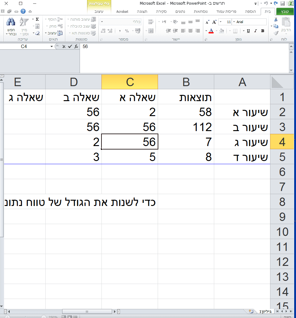The width and height of the screenshot is (296, 318).
Task: Confirm the formula bar entry with checkmark
Action: point(70,46)
